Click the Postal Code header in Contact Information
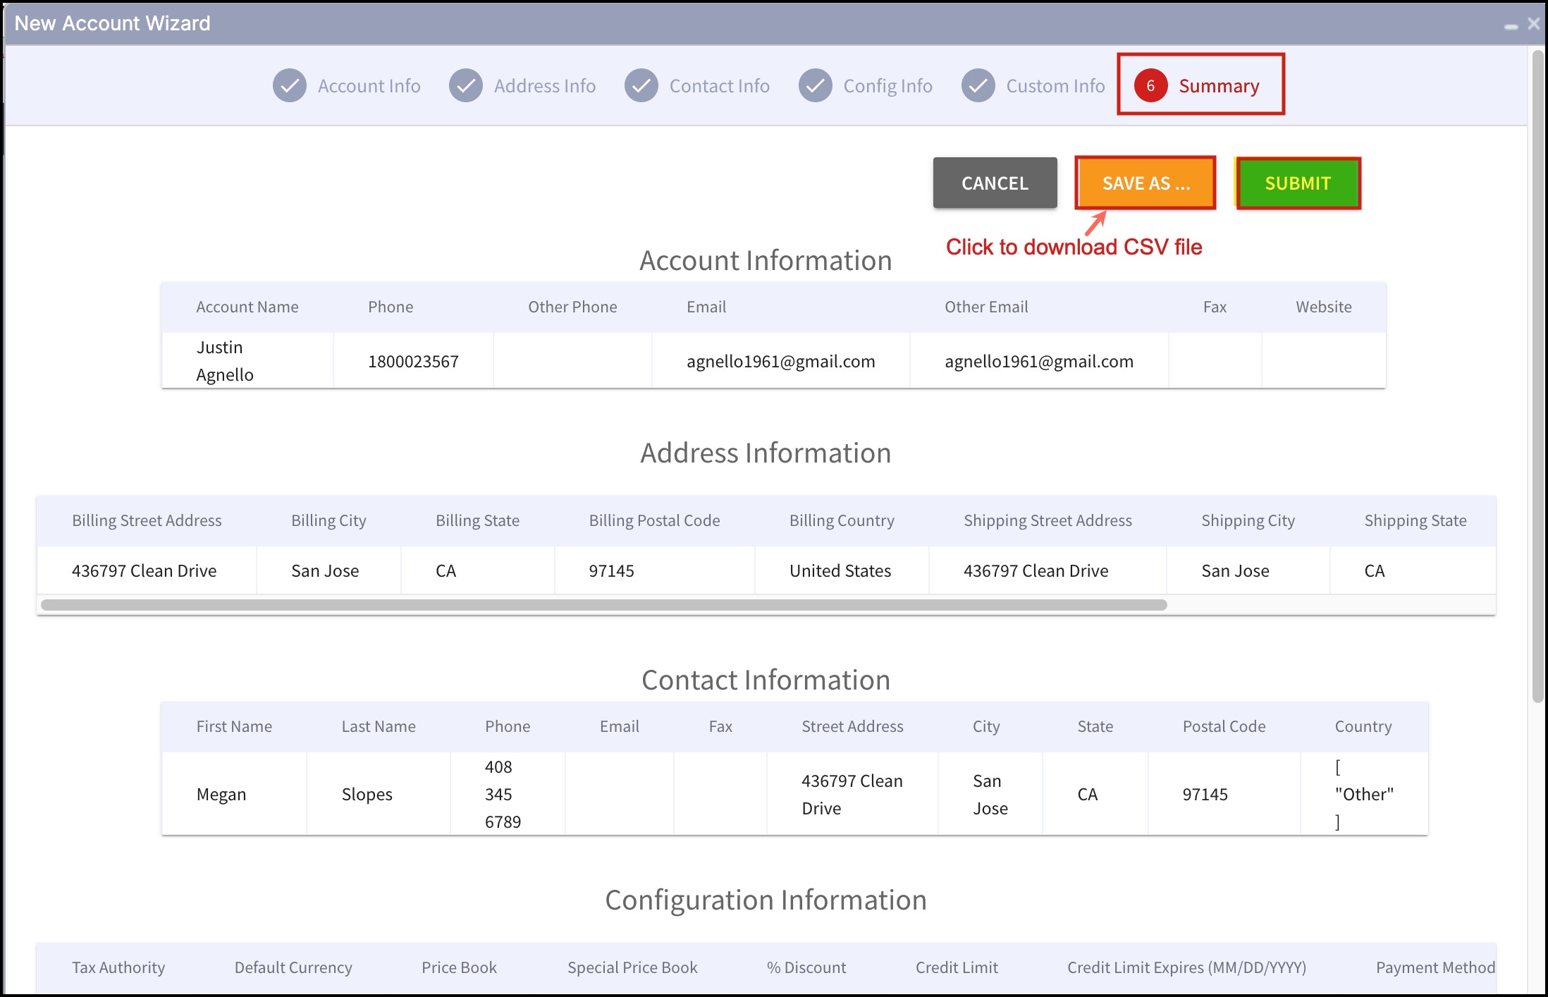This screenshot has height=997, width=1548. pyautogui.click(x=1224, y=726)
